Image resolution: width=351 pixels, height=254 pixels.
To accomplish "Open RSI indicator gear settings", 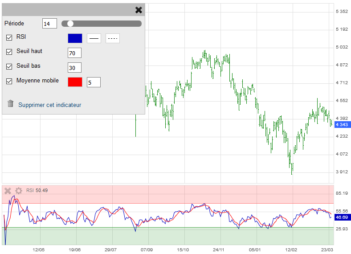I will click(x=19, y=191).
